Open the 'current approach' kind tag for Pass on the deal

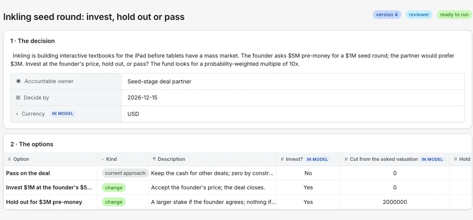pyautogui.click(x=125, y=173)
